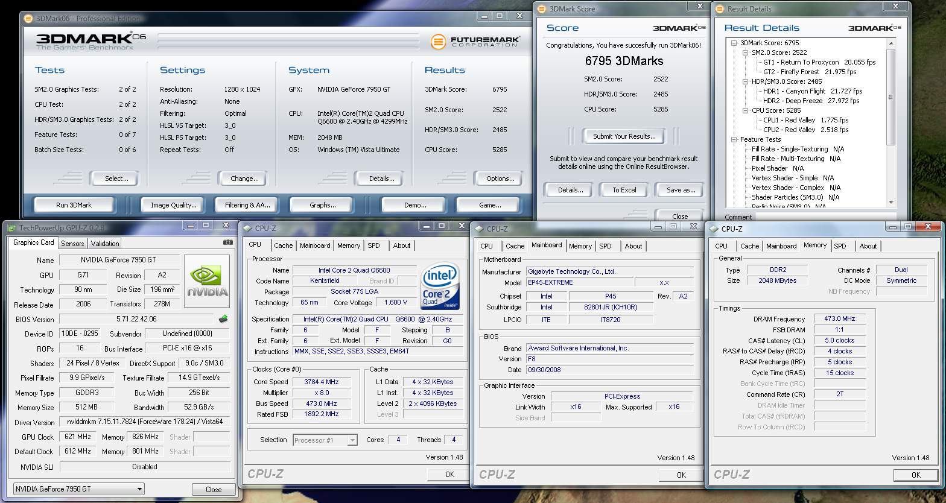The width and height of the screenshot is (946, 503).
Task: Switch to GPU-Z Validation tab
Action: (x=105, y=244)
